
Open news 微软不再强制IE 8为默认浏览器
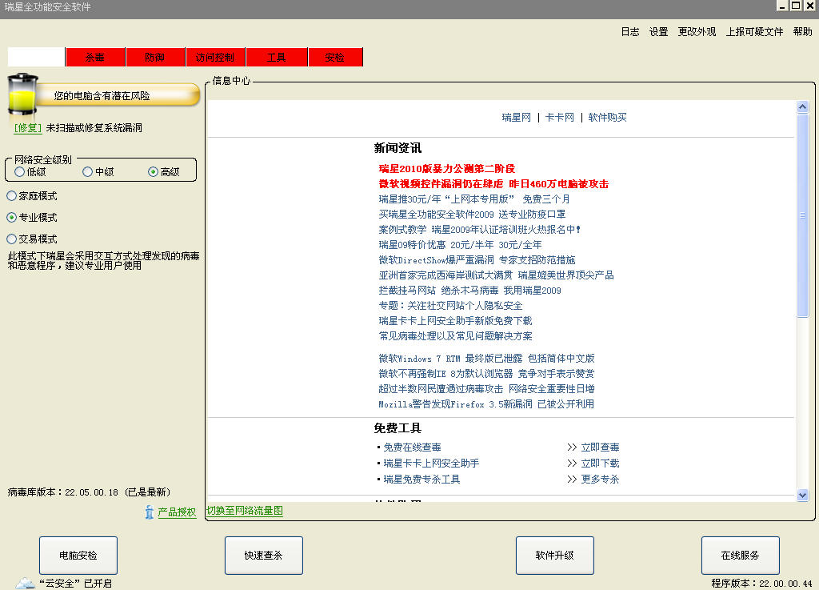486,374
